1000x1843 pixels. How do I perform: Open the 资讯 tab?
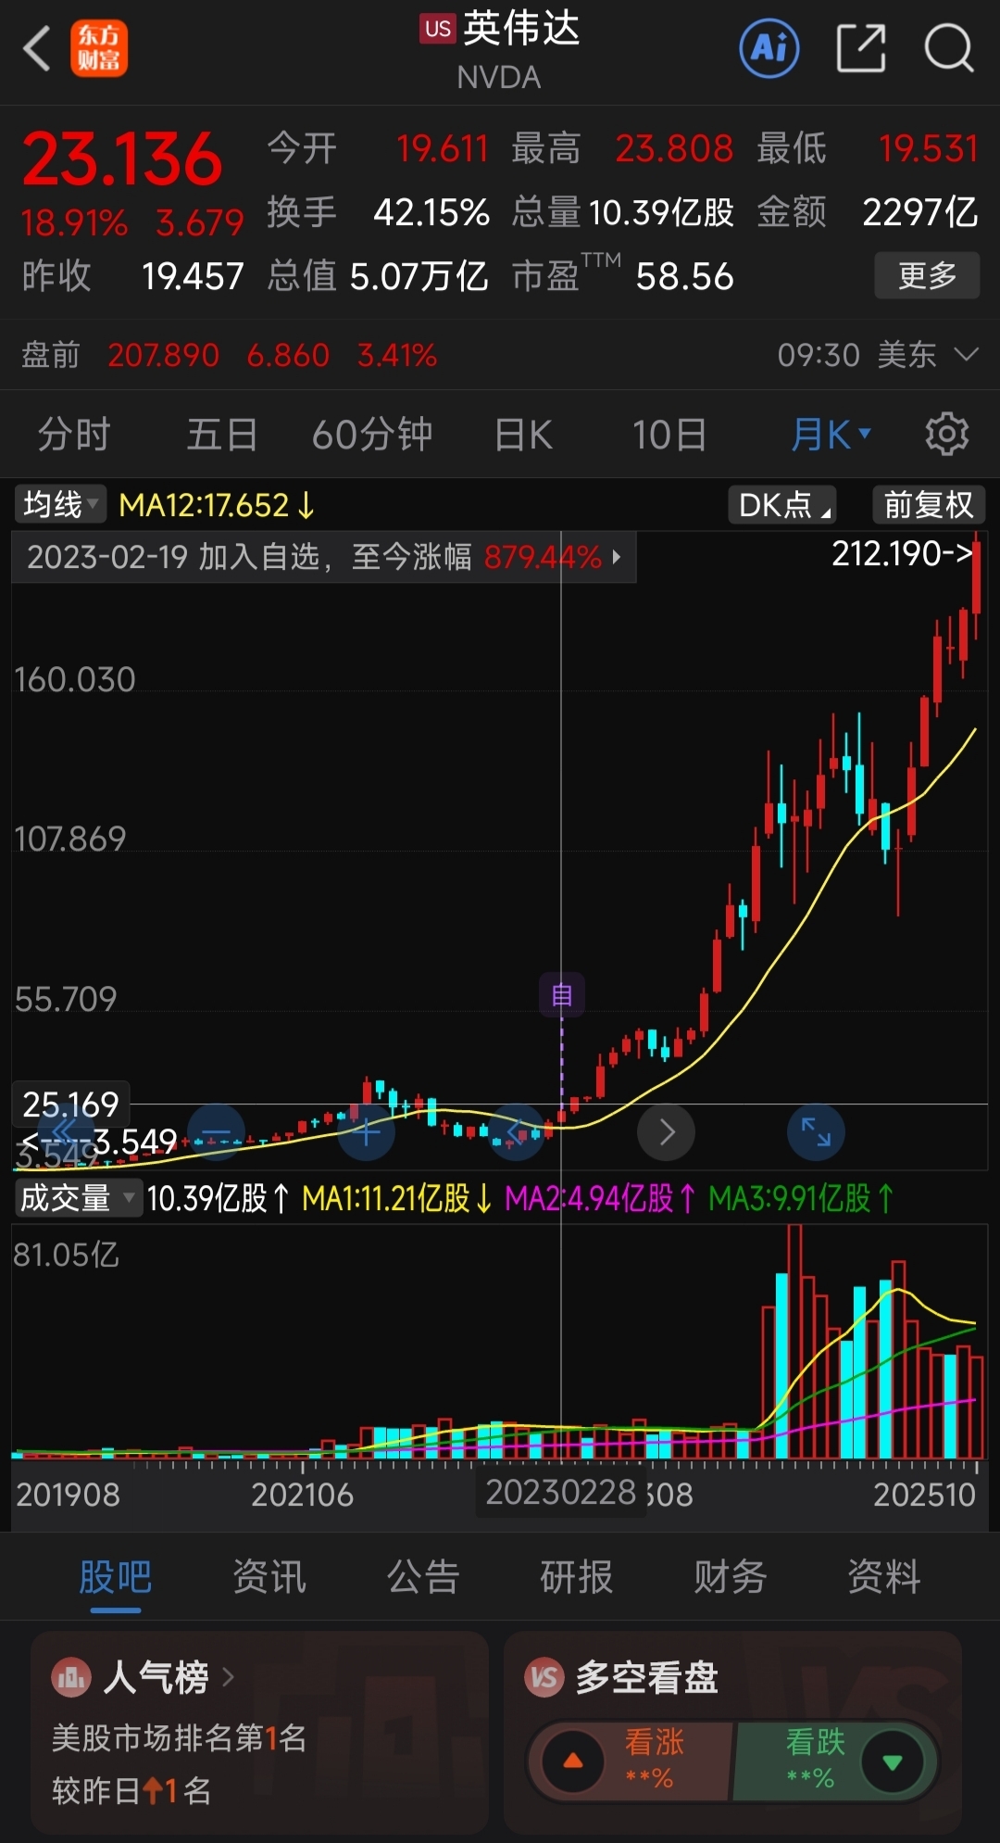(x=269, y=1576)
